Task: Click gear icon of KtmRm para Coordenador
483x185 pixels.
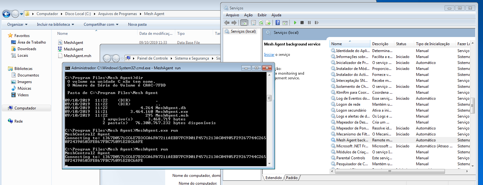Action: [x=333, y=92]
